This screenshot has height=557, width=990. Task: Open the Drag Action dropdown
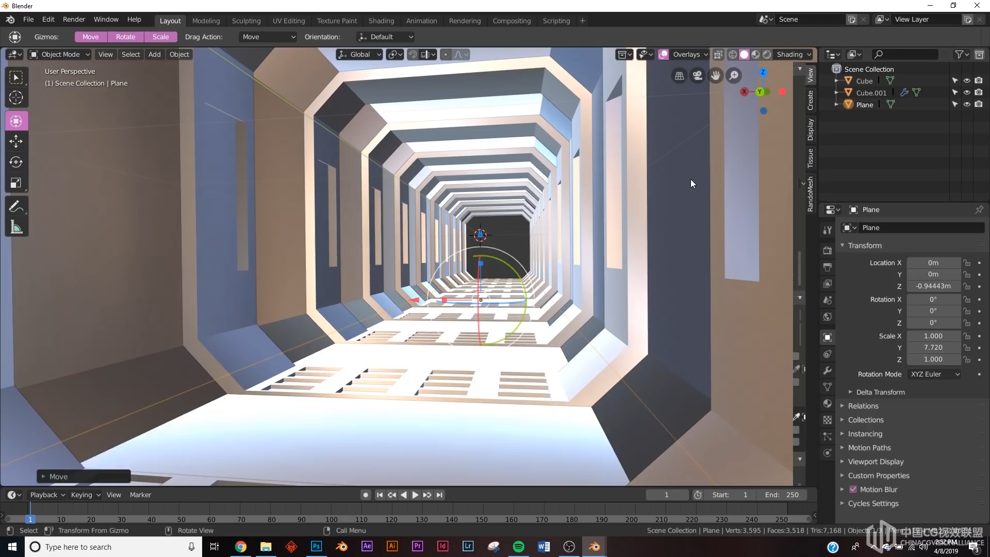click(x=268, y=37)
